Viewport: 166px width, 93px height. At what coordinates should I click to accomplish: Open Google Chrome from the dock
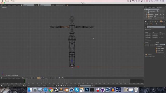click(x=51, y=90)
